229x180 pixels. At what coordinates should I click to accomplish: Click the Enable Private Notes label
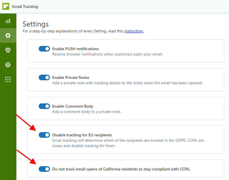click(71, 77)
